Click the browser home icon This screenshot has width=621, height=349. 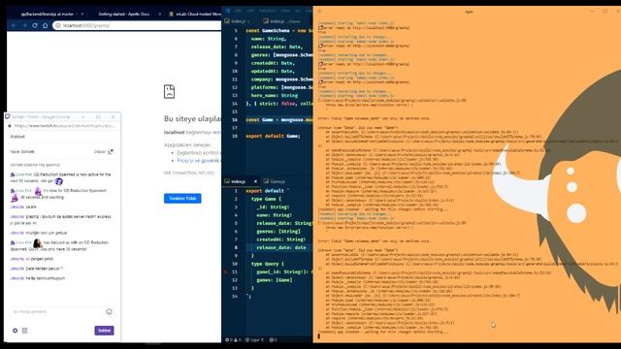point(46,25)
